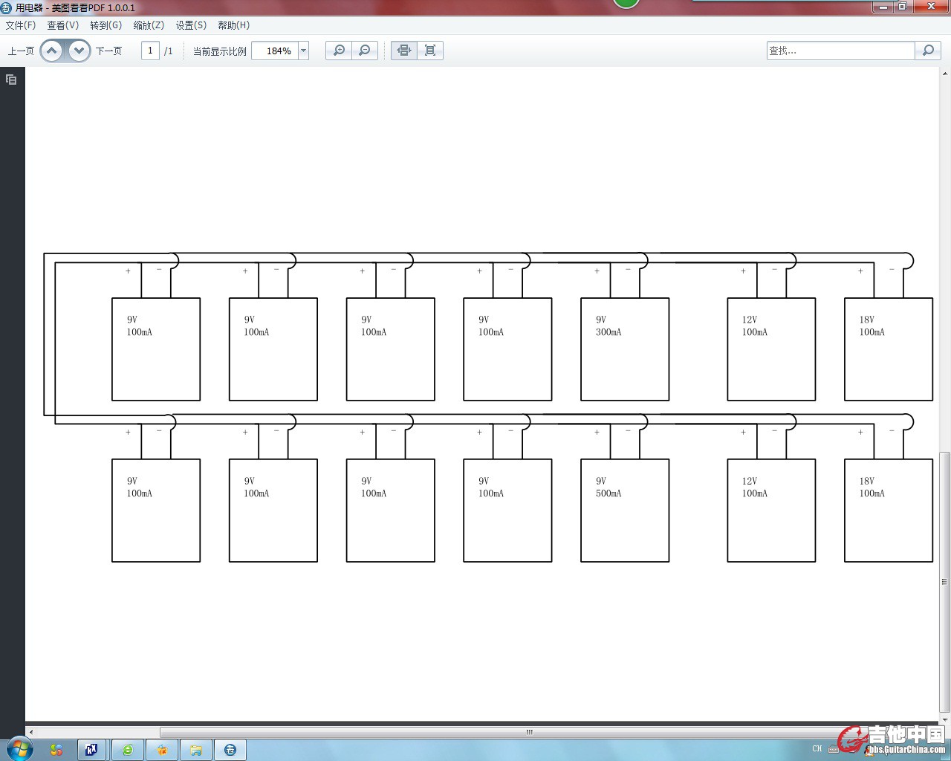Click the 上一页 text label
951x761 pixels.
(x=21, y=51)
